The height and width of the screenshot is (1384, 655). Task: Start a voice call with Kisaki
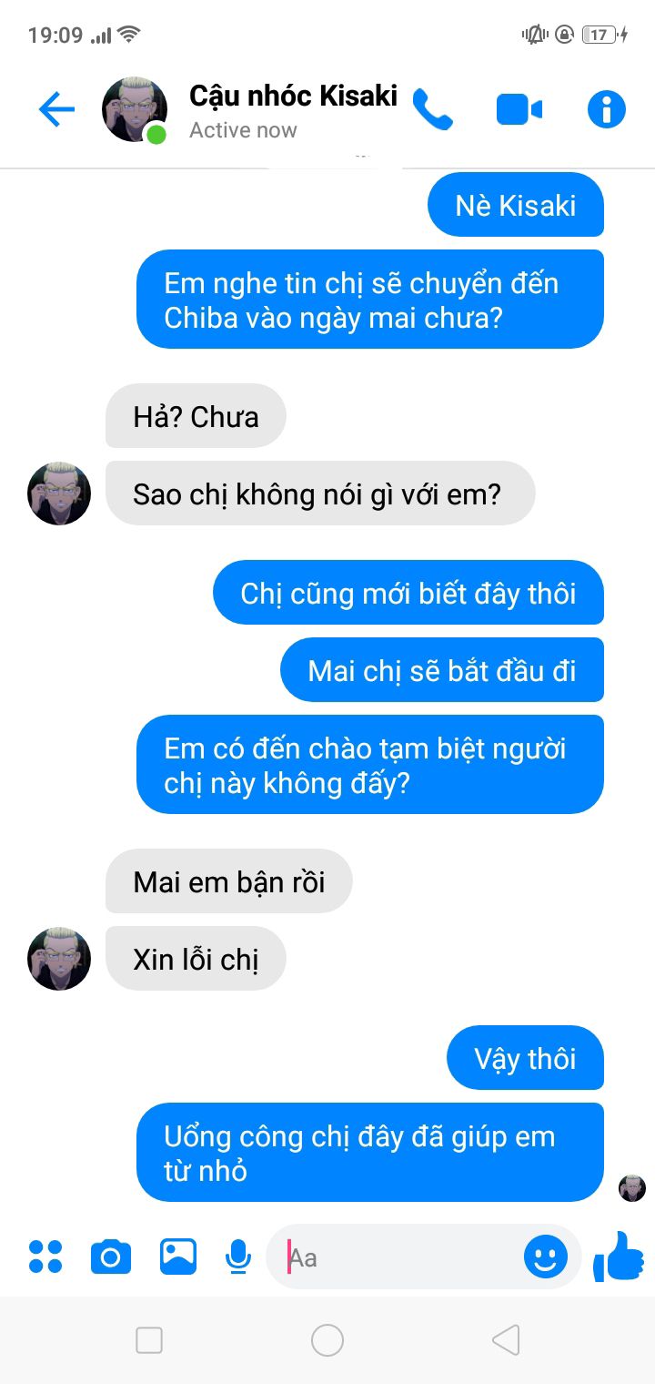point(432,109)
